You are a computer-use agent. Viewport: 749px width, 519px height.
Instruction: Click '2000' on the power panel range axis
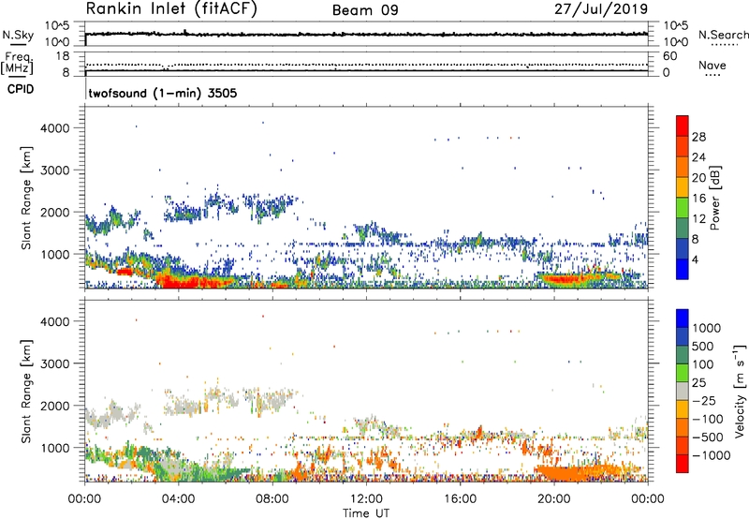[x=55, y=213]
